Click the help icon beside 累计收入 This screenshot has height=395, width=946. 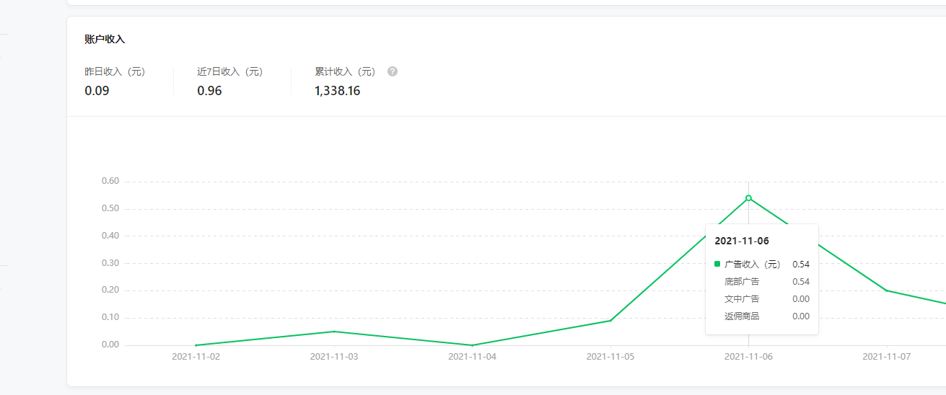[393, 71]
